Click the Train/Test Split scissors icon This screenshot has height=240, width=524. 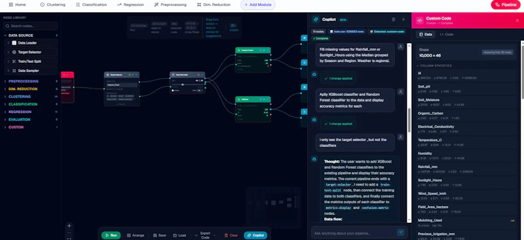point(14,61)
